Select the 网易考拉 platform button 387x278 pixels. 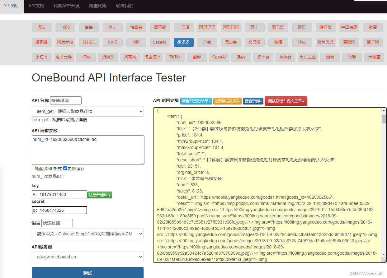tap(65, 42)
